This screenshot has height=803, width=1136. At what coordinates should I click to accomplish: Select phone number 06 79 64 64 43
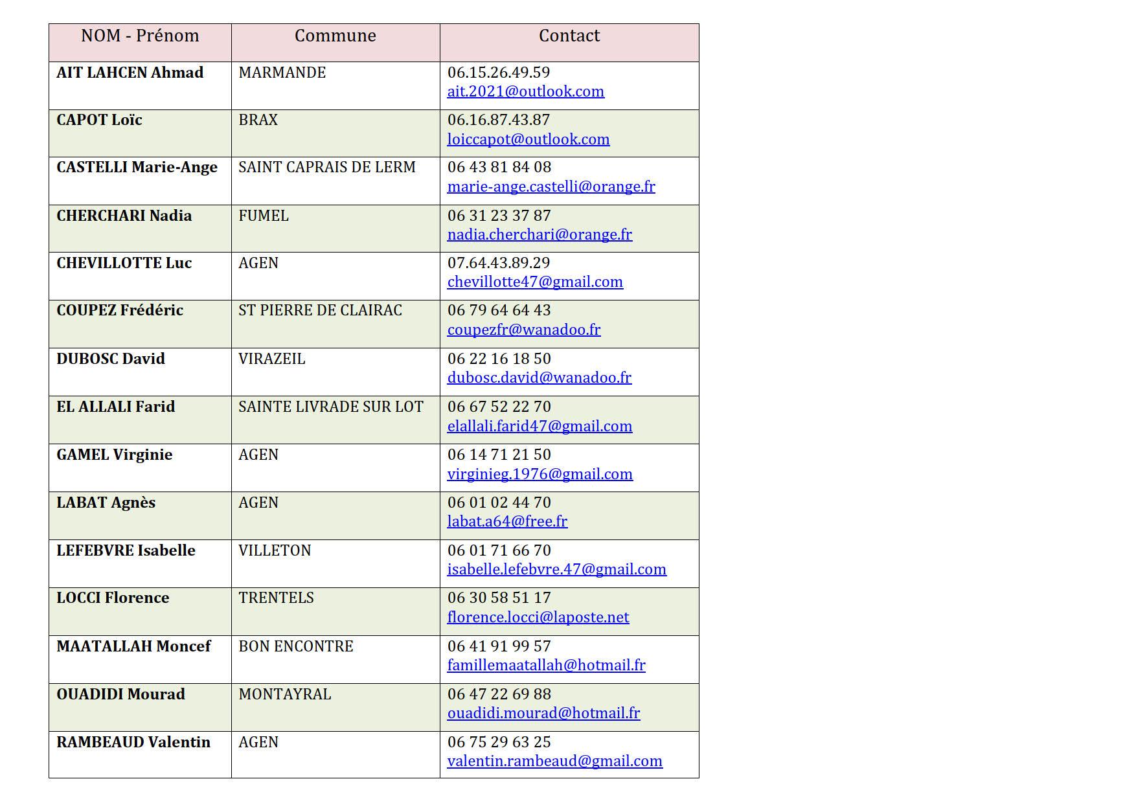coord(499,310)
